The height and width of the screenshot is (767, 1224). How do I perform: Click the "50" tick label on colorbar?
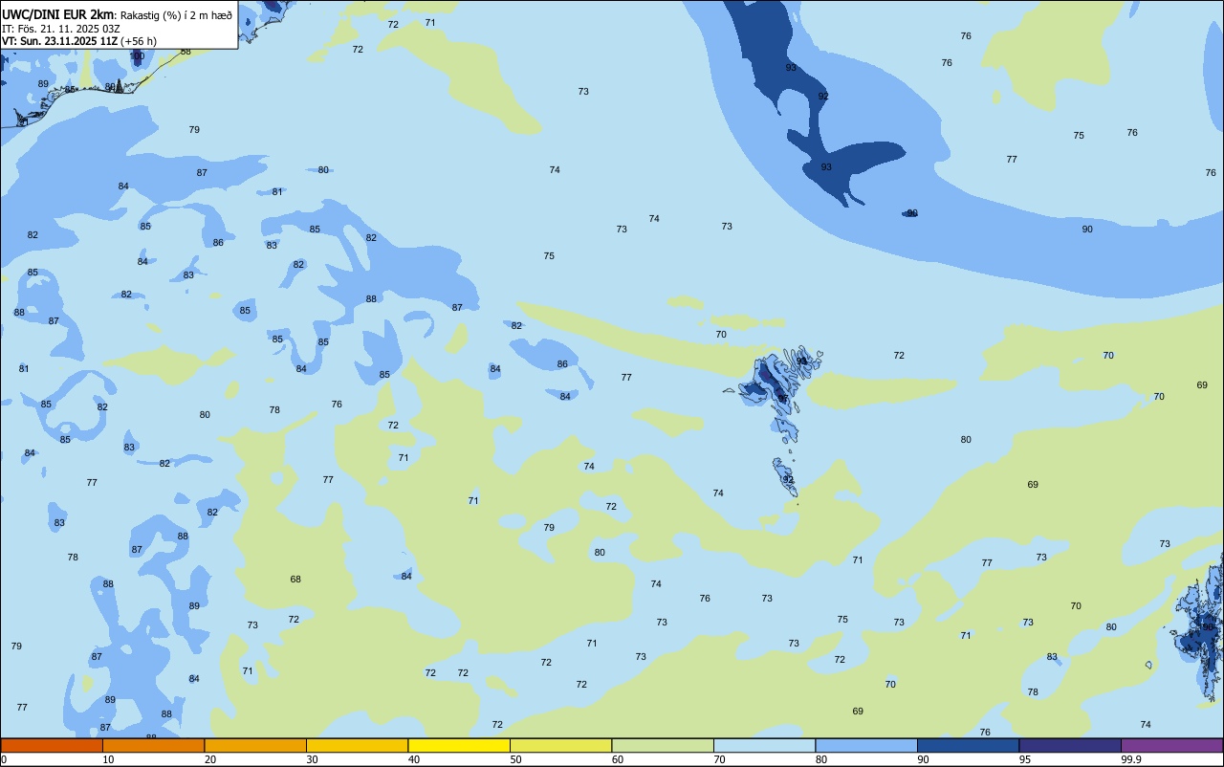point(515,759)
